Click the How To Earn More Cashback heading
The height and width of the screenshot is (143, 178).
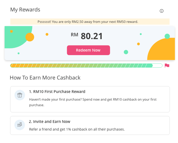point(45,78)
